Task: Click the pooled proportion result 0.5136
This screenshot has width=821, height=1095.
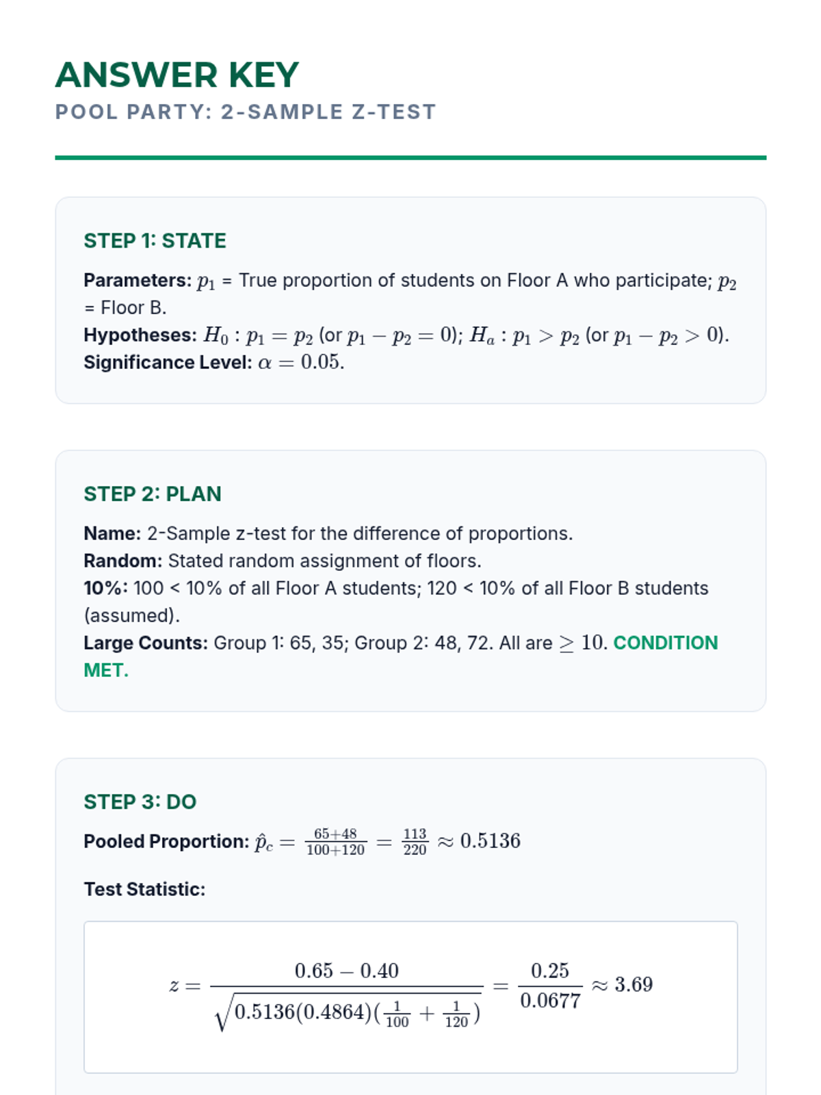Action: [x=490, y=841]
